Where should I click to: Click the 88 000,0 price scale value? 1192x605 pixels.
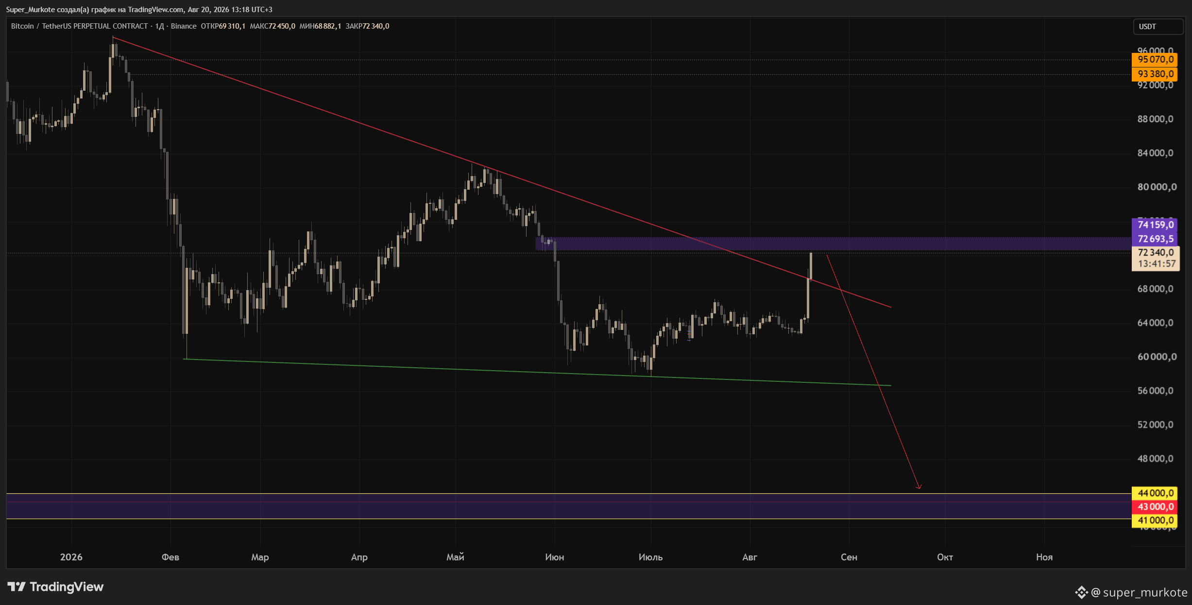pos(1155,119)
